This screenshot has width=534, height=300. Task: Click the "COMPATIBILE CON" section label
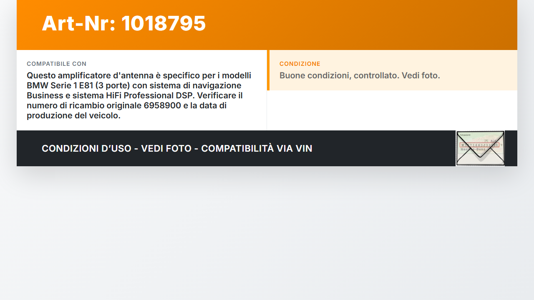57,64
